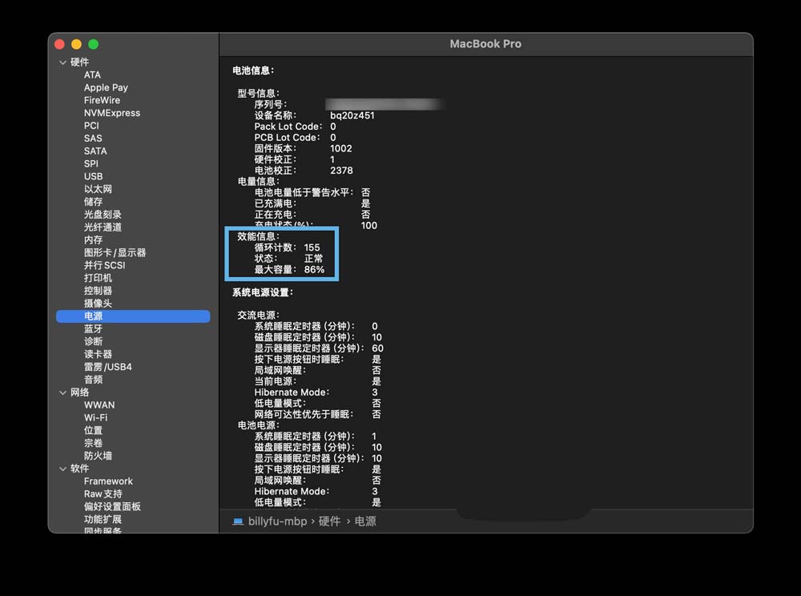This screenshot has width=801, height=596.
Task: Select PCI in the sidebar
Action: point(91,126)
